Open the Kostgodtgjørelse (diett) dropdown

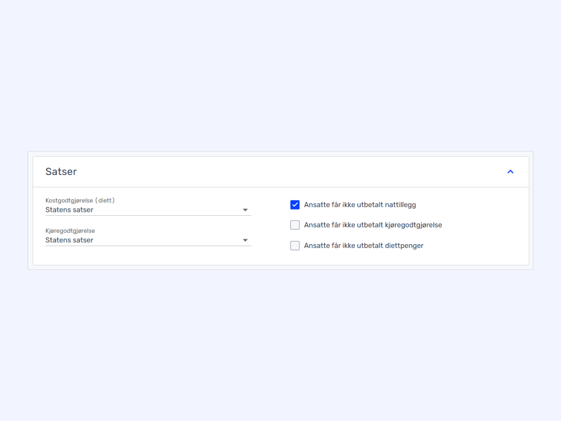148,210
